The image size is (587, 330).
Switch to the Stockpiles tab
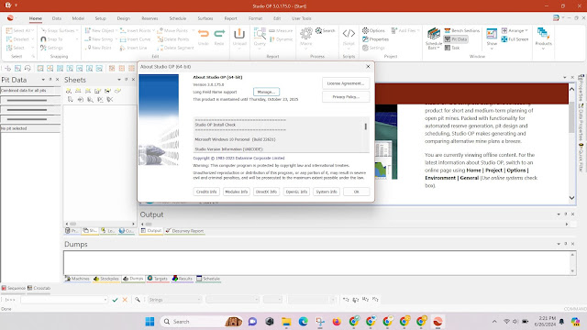[x=106, y=279]
